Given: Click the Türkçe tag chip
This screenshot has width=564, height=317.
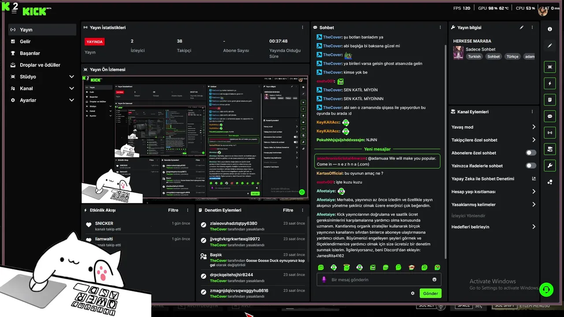Looking at the screenshot, I should tap(512, 56).
